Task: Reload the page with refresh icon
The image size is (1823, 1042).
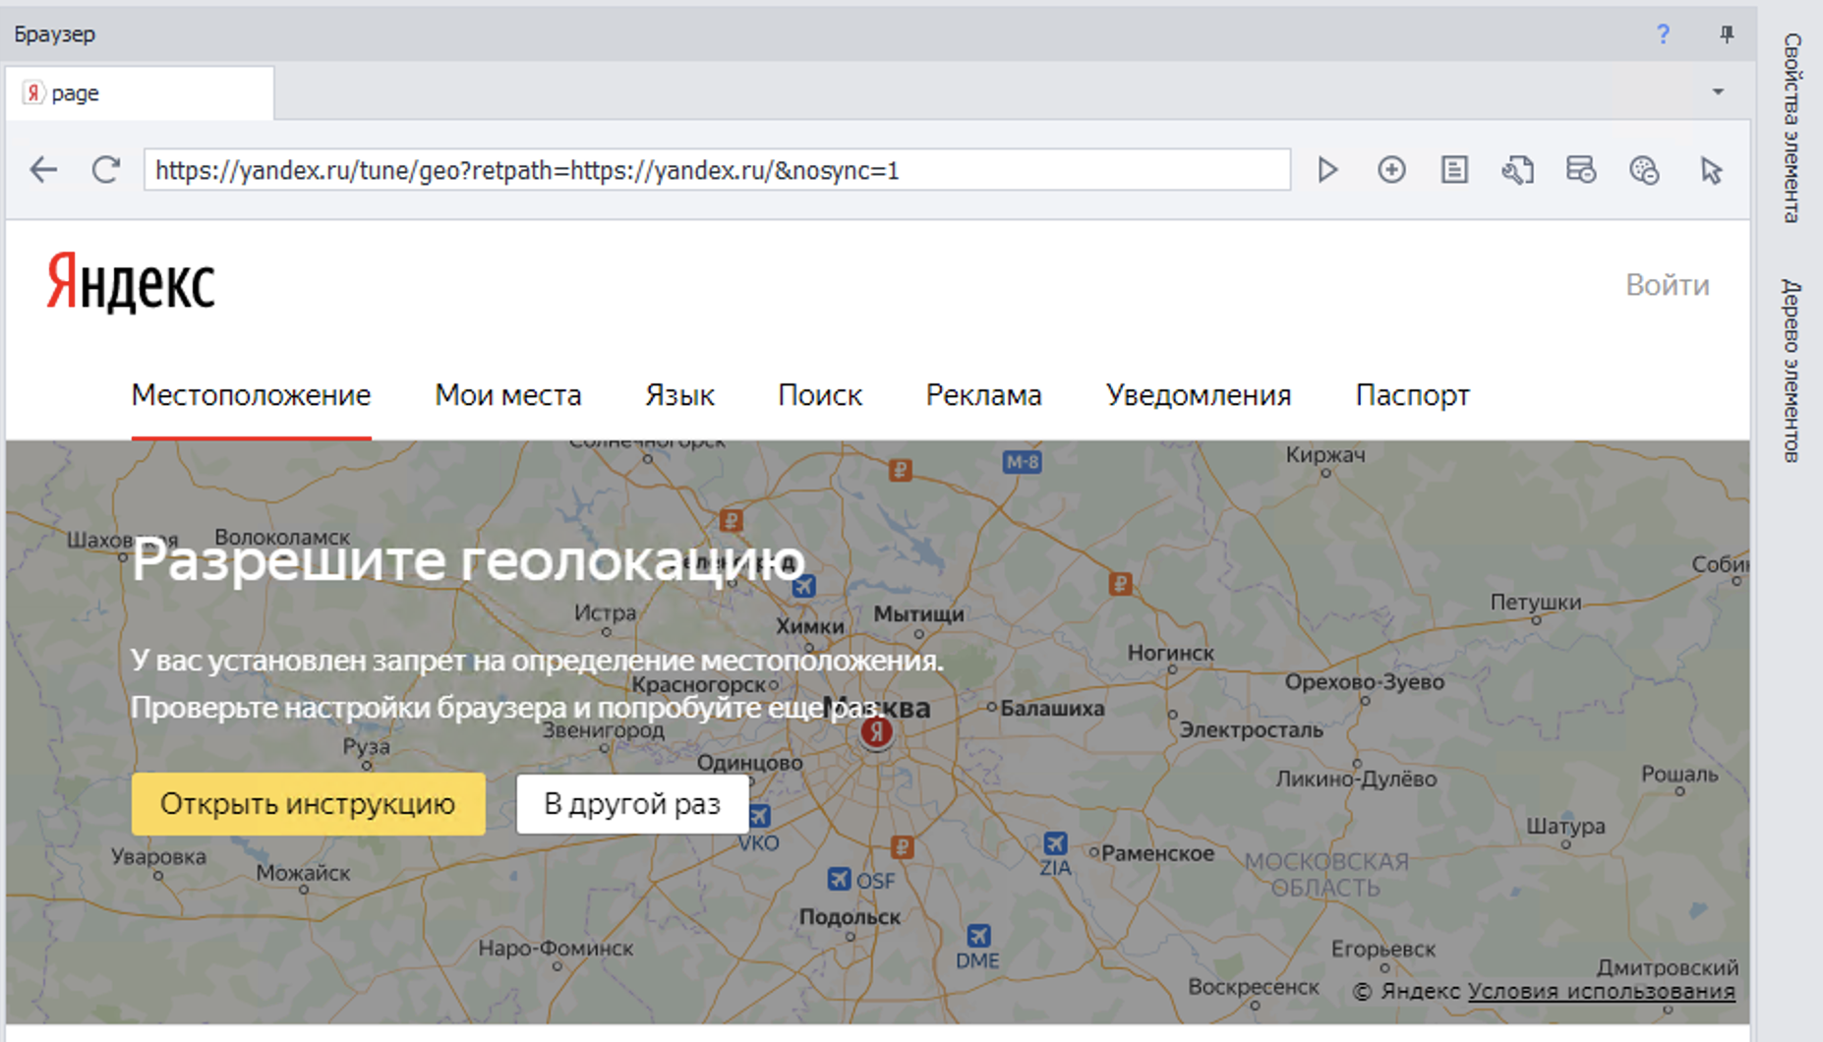Action: 106,170
